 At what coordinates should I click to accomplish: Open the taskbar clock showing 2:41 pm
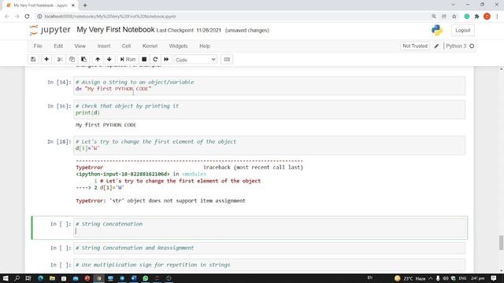478,278
